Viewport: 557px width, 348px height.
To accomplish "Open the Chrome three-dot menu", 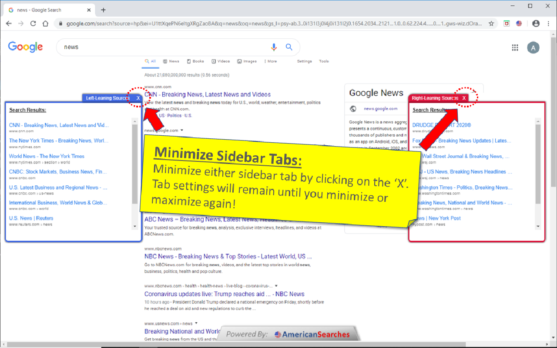I will click(x=548, y=23).
